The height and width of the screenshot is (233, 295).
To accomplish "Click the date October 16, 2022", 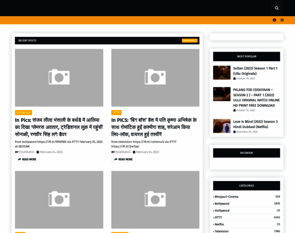I will click(x=246, y=110).
